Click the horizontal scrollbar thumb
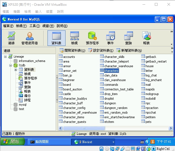Screen dimensions: 175x151 tap(84, 128)
